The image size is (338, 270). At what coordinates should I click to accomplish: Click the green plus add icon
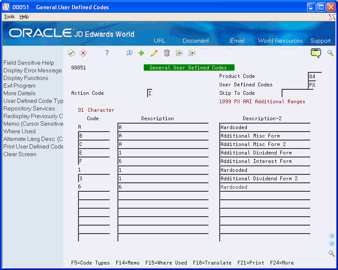point(141,53)
